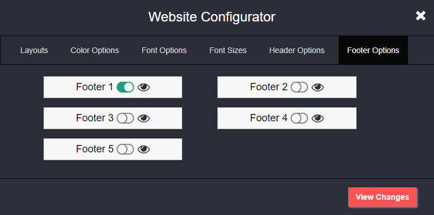
Task: Click the eye icon beside Footer 3
Action: point(144,119)
